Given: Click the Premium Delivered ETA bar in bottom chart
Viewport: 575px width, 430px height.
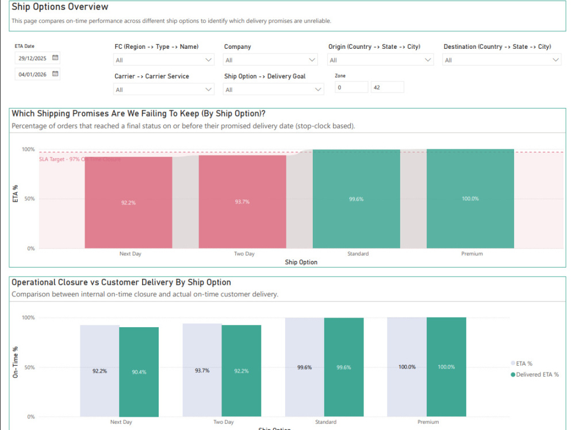Looking at the screenshot, I should (x=446, y=367).
